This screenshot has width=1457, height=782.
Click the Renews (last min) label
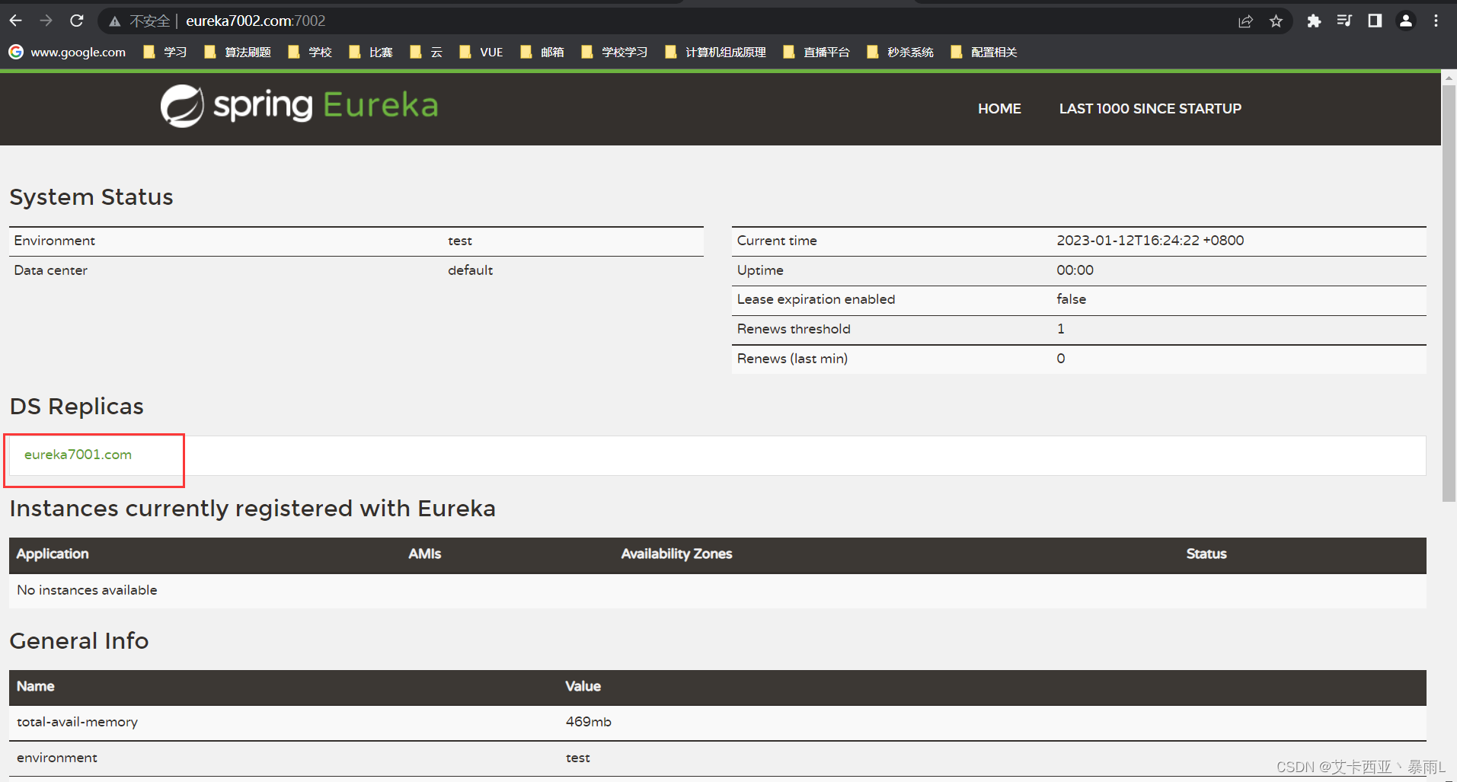[x=792, y=359]
